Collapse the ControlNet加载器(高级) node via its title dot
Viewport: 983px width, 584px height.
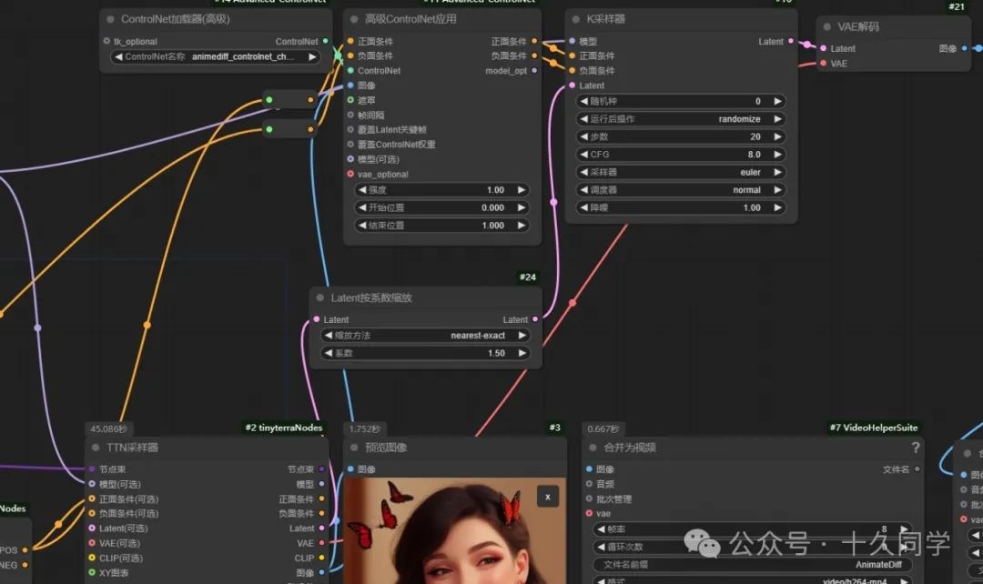click(110, 19)
